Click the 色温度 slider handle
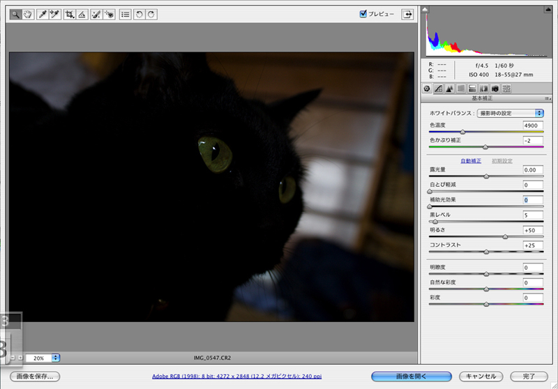Image resolution: width=558 pixels, height=389 pixels. 462,132
